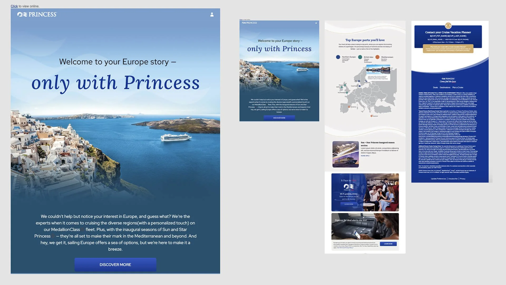Click the Southampton port marker on the map
Viewport: 506px width, 285px height.
347,93
